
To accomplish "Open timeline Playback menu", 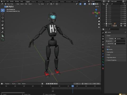I will [x=8, y=84].
